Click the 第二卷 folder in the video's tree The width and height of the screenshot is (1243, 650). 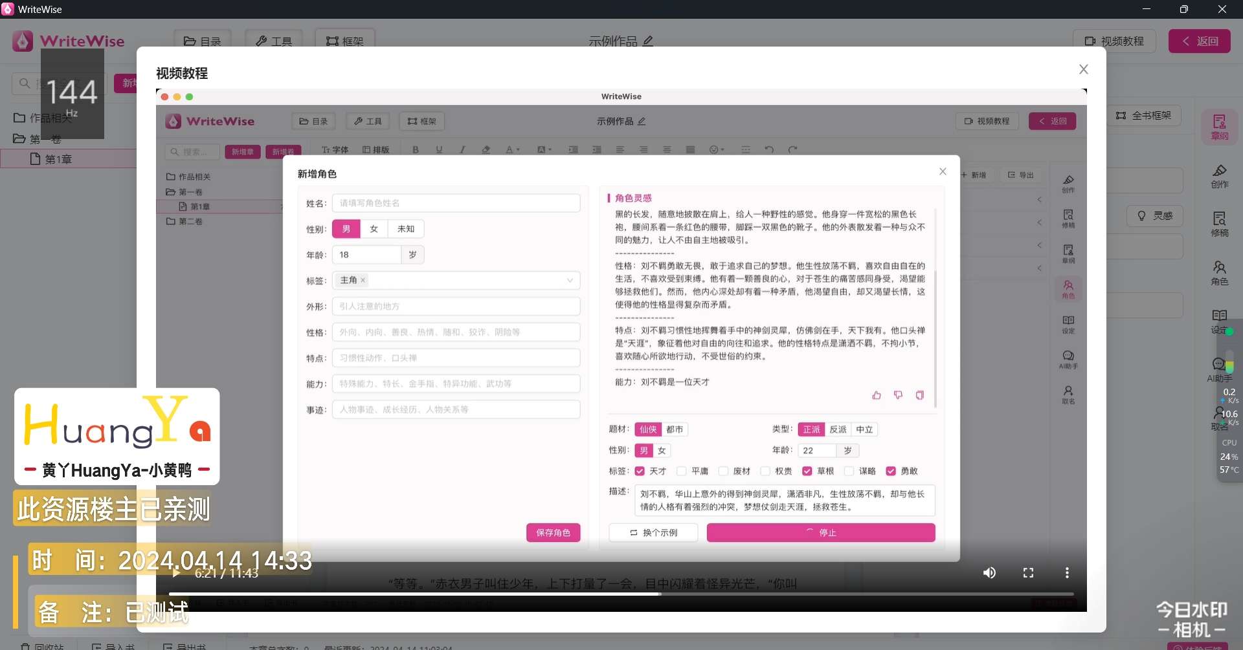point(185,221)
